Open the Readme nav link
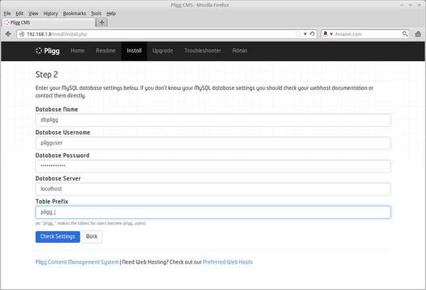Screen dimensions: 426x290 click(x=105, y=51)
